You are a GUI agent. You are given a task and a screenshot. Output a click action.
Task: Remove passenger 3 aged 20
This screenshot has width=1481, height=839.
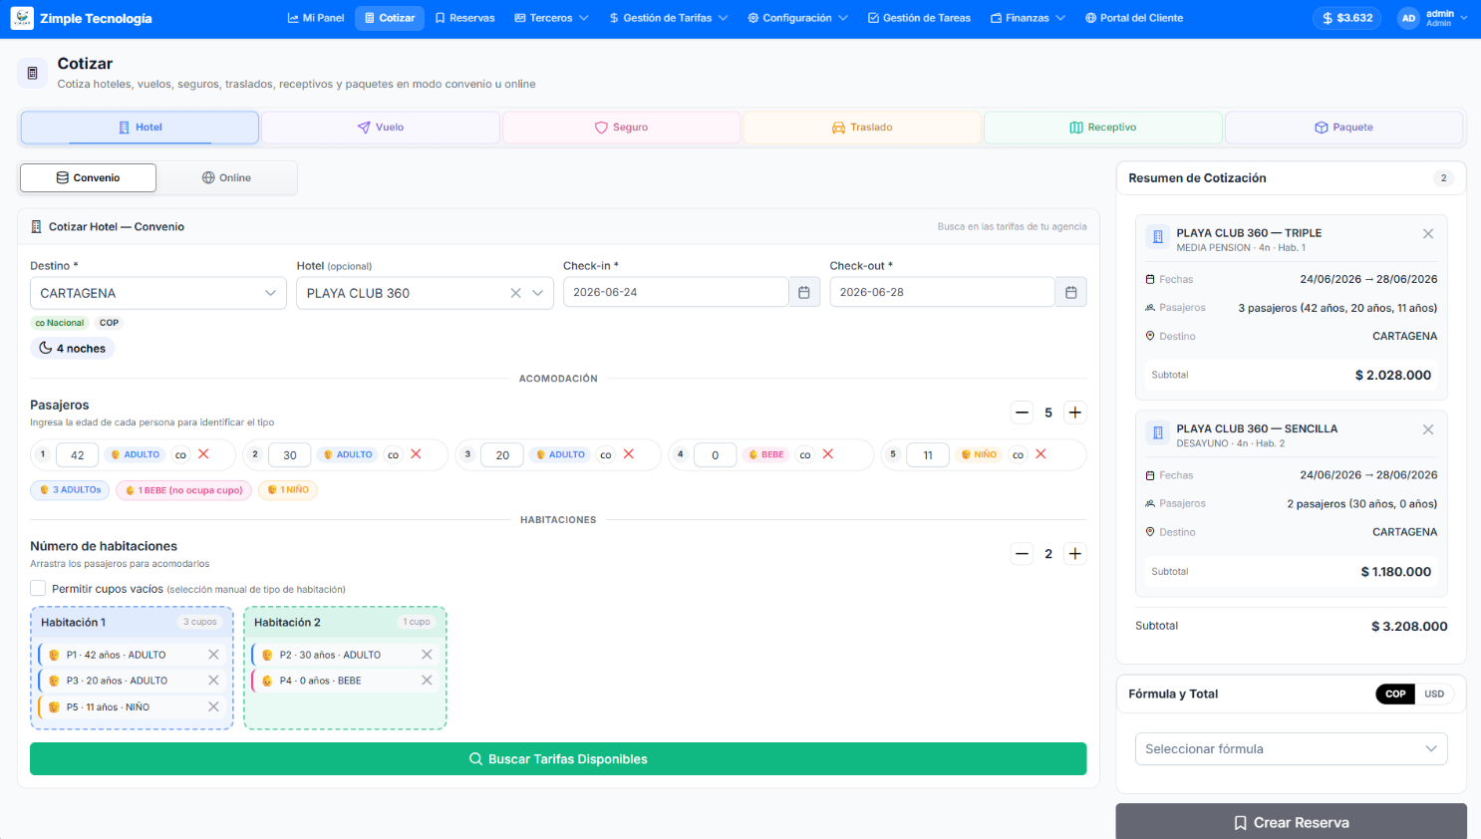pos(629,454)
